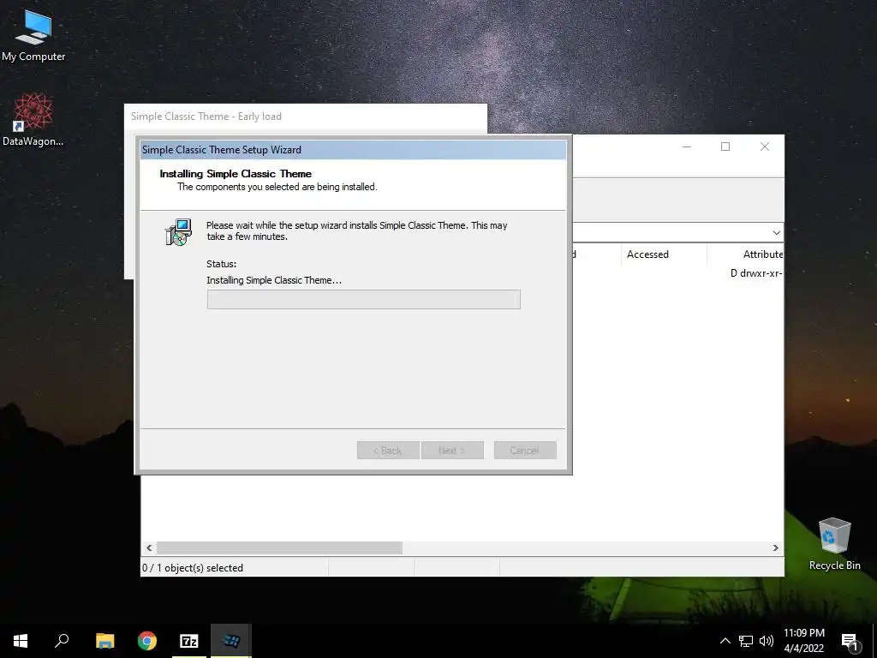Screen dimensions: 877x658
Task: Minimize the 7-Zip window
Action: tap(686, 147)
